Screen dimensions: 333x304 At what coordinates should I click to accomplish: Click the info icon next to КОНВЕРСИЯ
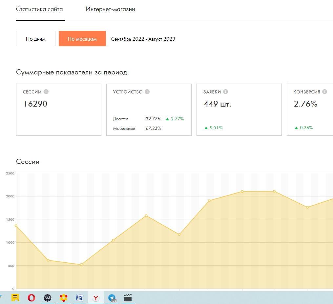pos(324,92)
